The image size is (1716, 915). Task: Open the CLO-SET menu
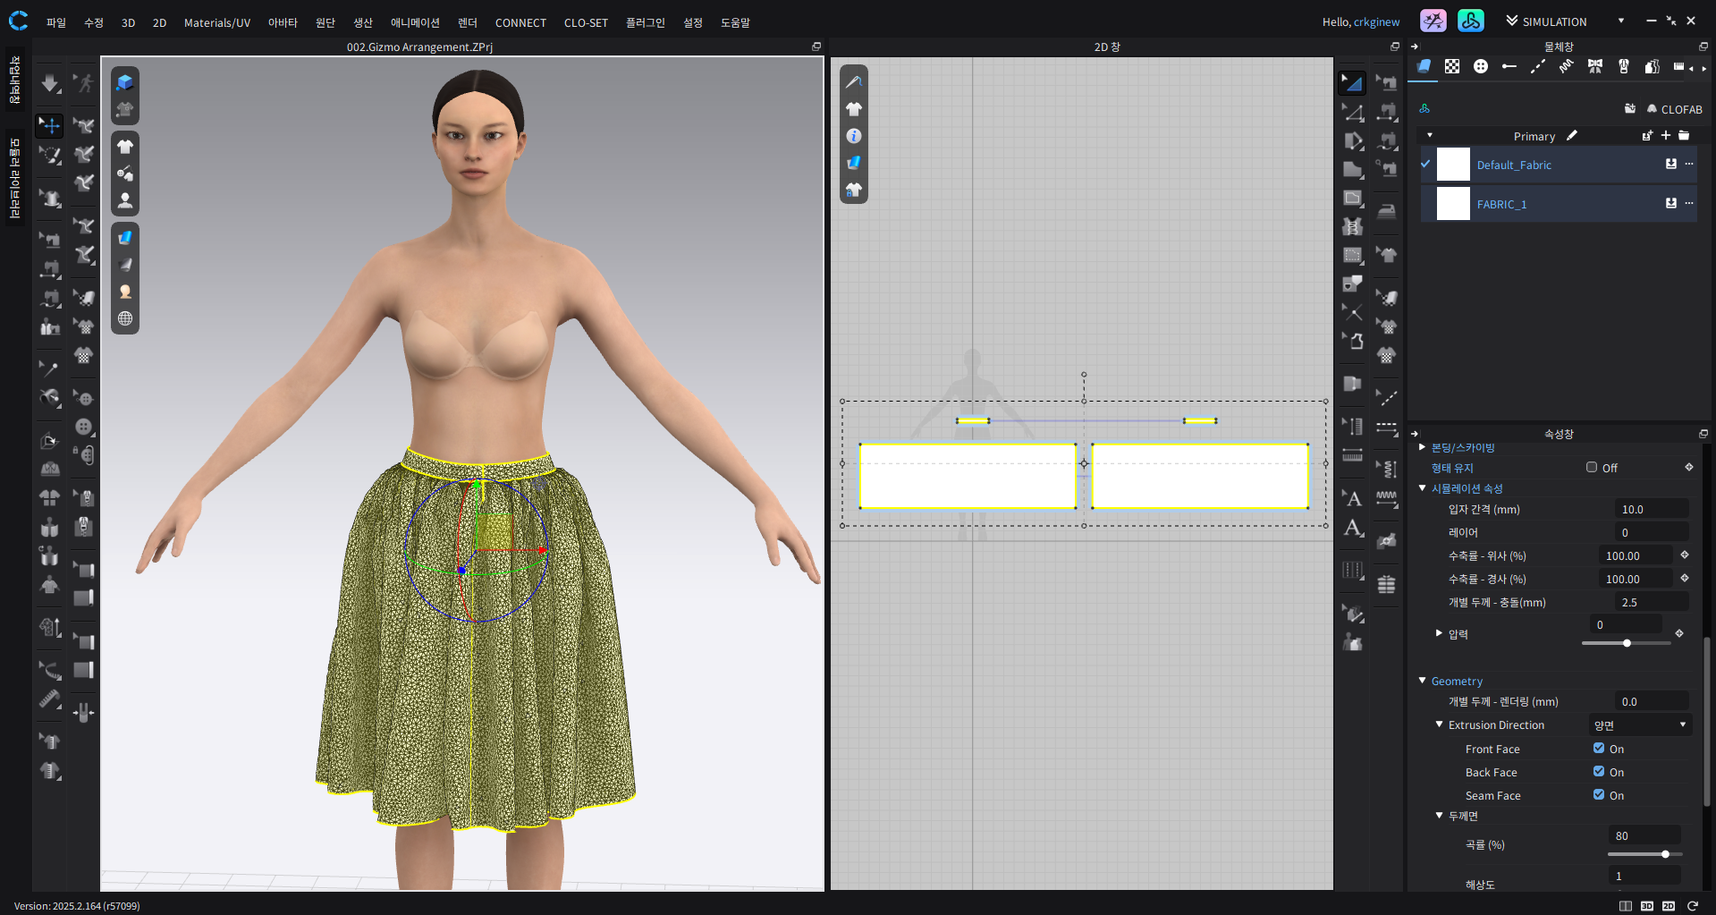click(x=586, y=22)
